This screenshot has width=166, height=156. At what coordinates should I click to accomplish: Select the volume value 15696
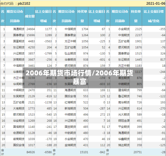coord(31,35)
